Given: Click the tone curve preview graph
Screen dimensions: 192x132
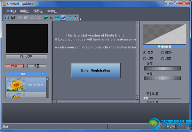Looking at the screenshot, I should click(x=164, y=34).
